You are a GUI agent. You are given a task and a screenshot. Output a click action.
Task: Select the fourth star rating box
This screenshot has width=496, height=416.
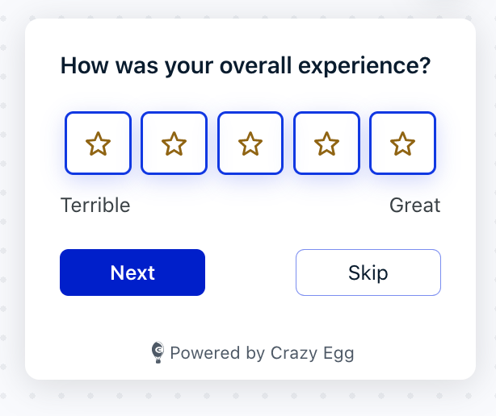(326, 143)
